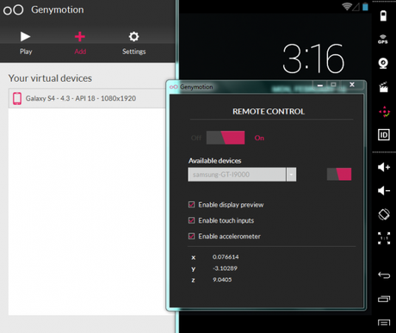Screen dimensions: 396x333
Task: Open the samsung-GT-I9000 devices dropdown
Action: click(x=242, y=175)
